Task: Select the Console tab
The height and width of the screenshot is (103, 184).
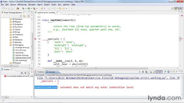Action: pos(52,72)
